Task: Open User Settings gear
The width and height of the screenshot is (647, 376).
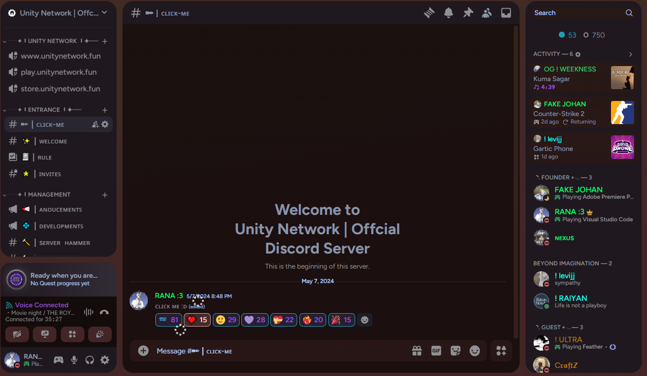Action: pyautogui.click(x=105, y=360)
